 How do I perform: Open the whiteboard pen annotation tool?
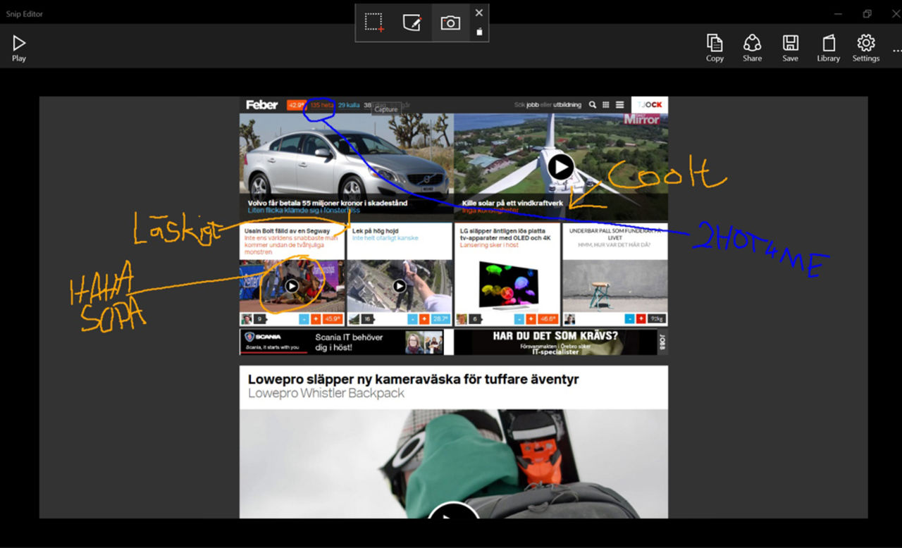(412, 23)
